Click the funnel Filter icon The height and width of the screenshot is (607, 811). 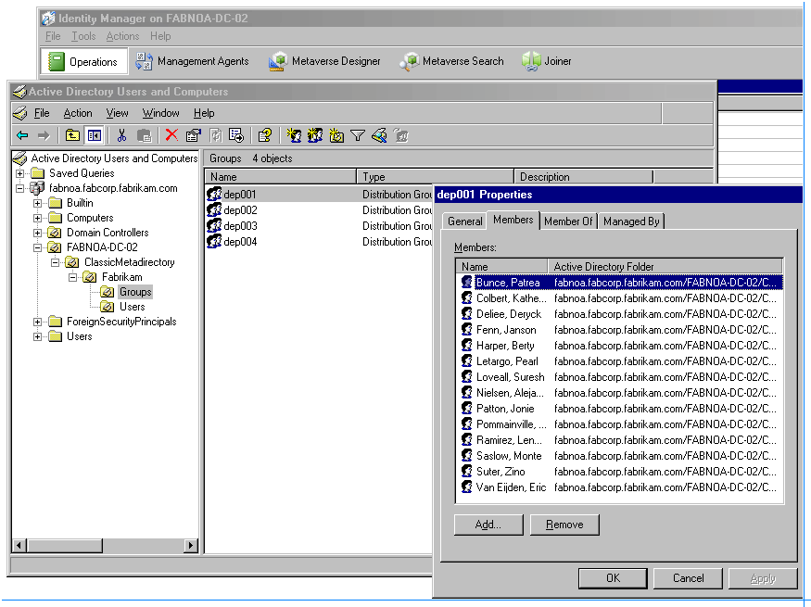click(358, 135)
